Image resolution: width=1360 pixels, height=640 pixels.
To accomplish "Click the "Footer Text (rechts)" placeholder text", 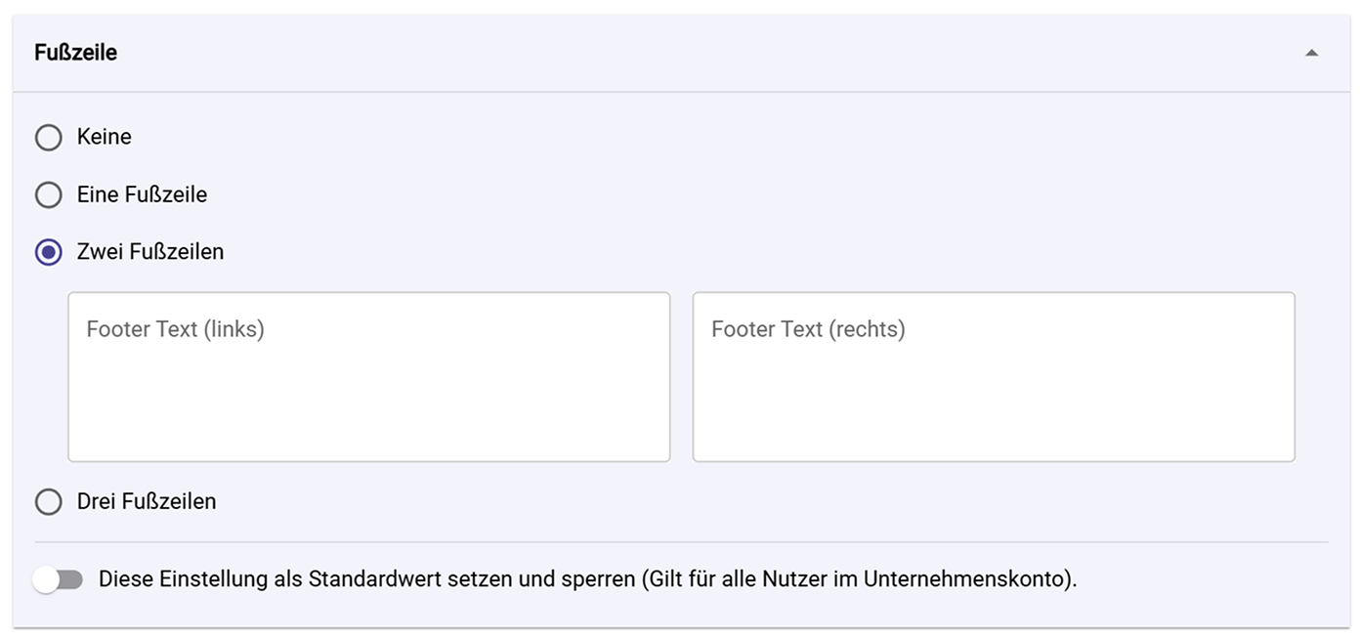I will tap(808, 329).
